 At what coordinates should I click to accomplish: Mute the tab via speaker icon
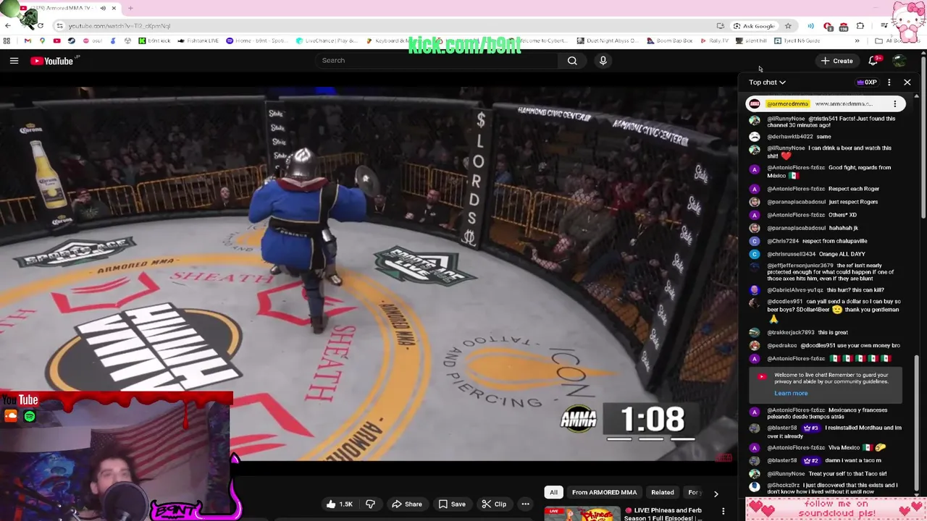click(102, 8)
